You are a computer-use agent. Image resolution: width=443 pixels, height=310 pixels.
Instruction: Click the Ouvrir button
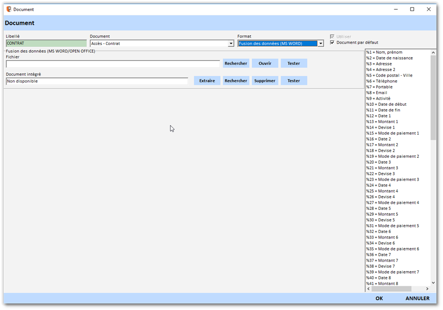click(x=265, y=64)
